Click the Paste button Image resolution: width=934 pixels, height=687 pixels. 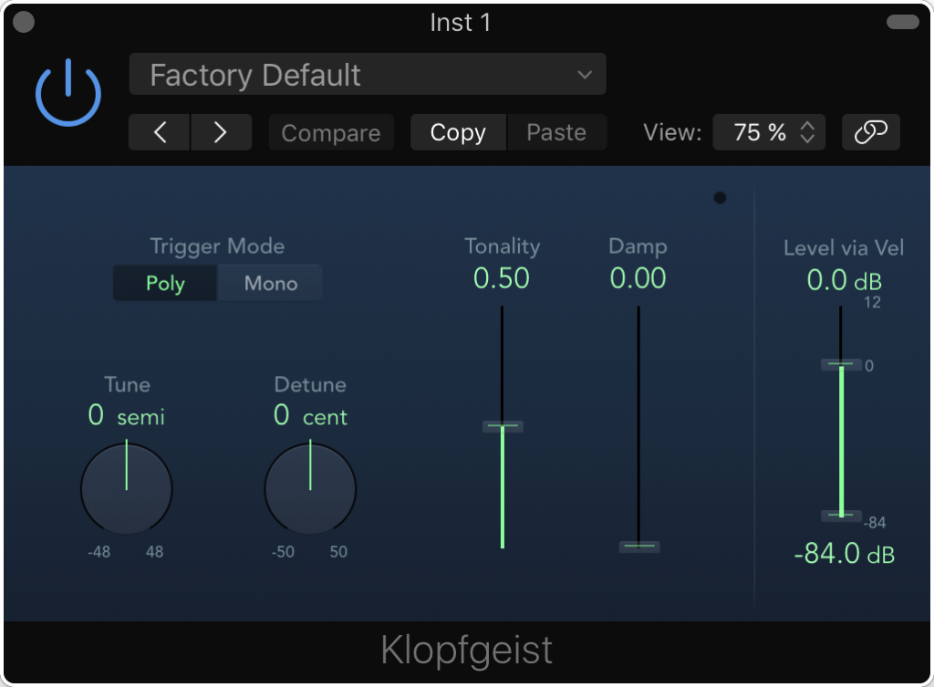click(557, 132)
